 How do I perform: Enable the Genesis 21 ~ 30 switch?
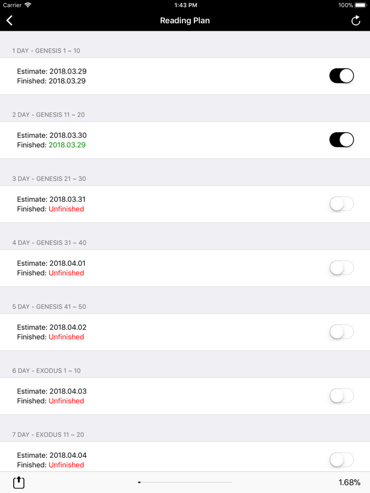pyautogui.click(x=341, y=204)
